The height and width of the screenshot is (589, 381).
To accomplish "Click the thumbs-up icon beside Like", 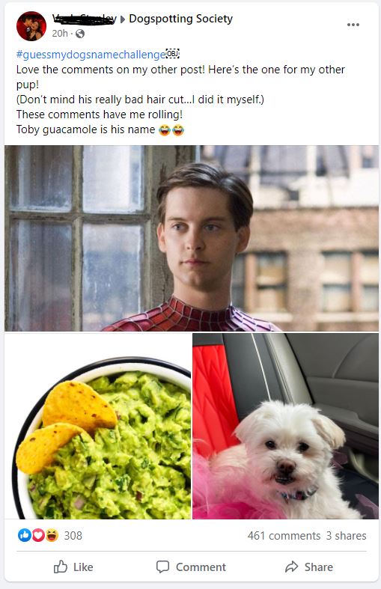I will [61, 567].
